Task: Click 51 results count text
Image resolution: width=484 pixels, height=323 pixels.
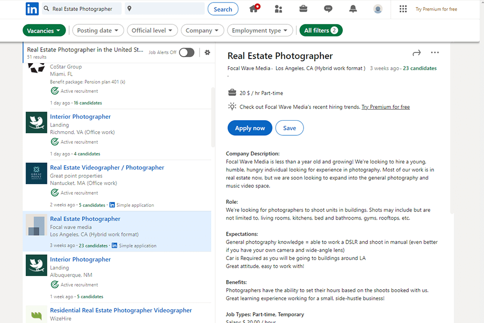Action: click(x=37, y=57)
